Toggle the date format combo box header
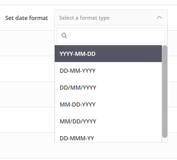Screen dimensions: 177x160 tap(111, 18)
